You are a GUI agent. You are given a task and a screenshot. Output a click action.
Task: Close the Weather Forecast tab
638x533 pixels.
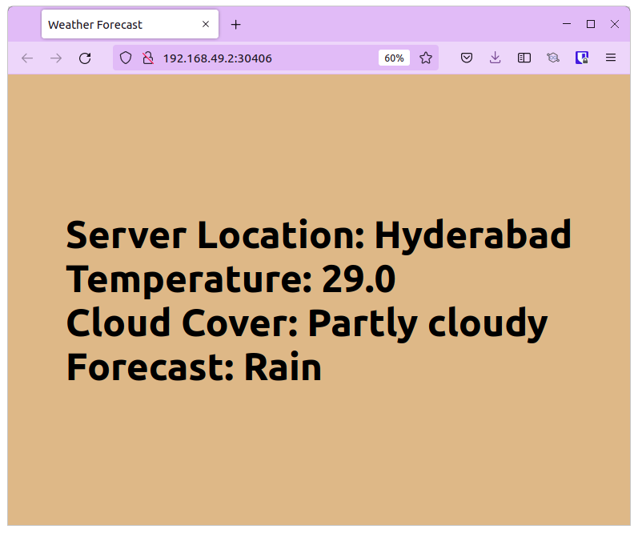click(x=206, y=25)
